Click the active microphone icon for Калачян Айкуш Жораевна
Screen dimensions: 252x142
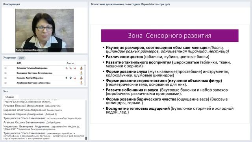67,78
